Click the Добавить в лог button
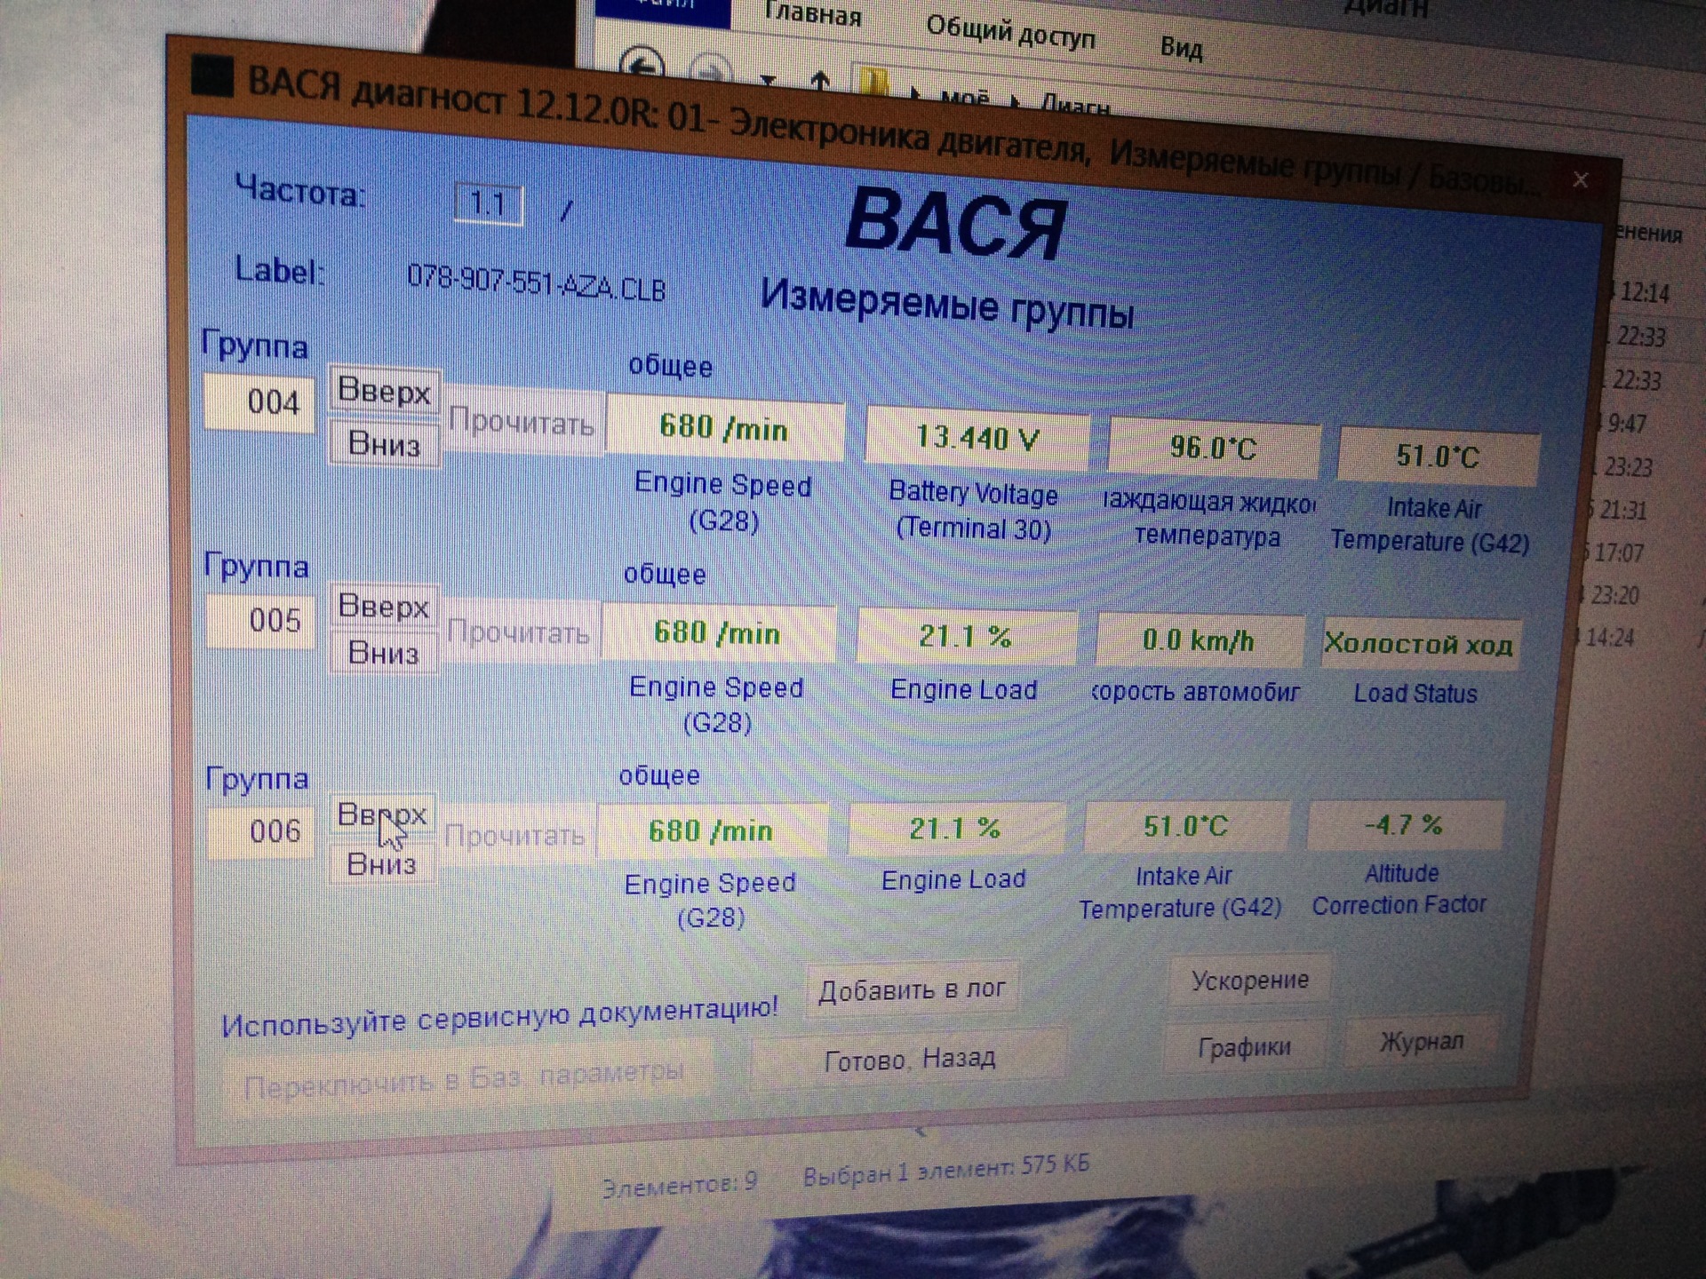The image size is (1706, 1279). pyautogui.click(x=912, y=989)
